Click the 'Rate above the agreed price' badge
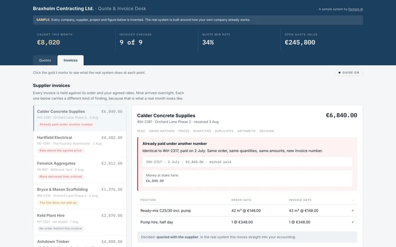Screen dimensions: 396x247 [60, 151]
